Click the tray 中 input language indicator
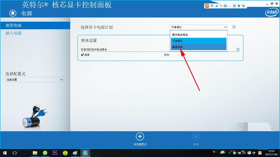This screenshot has height=157, width=280. 254,153
